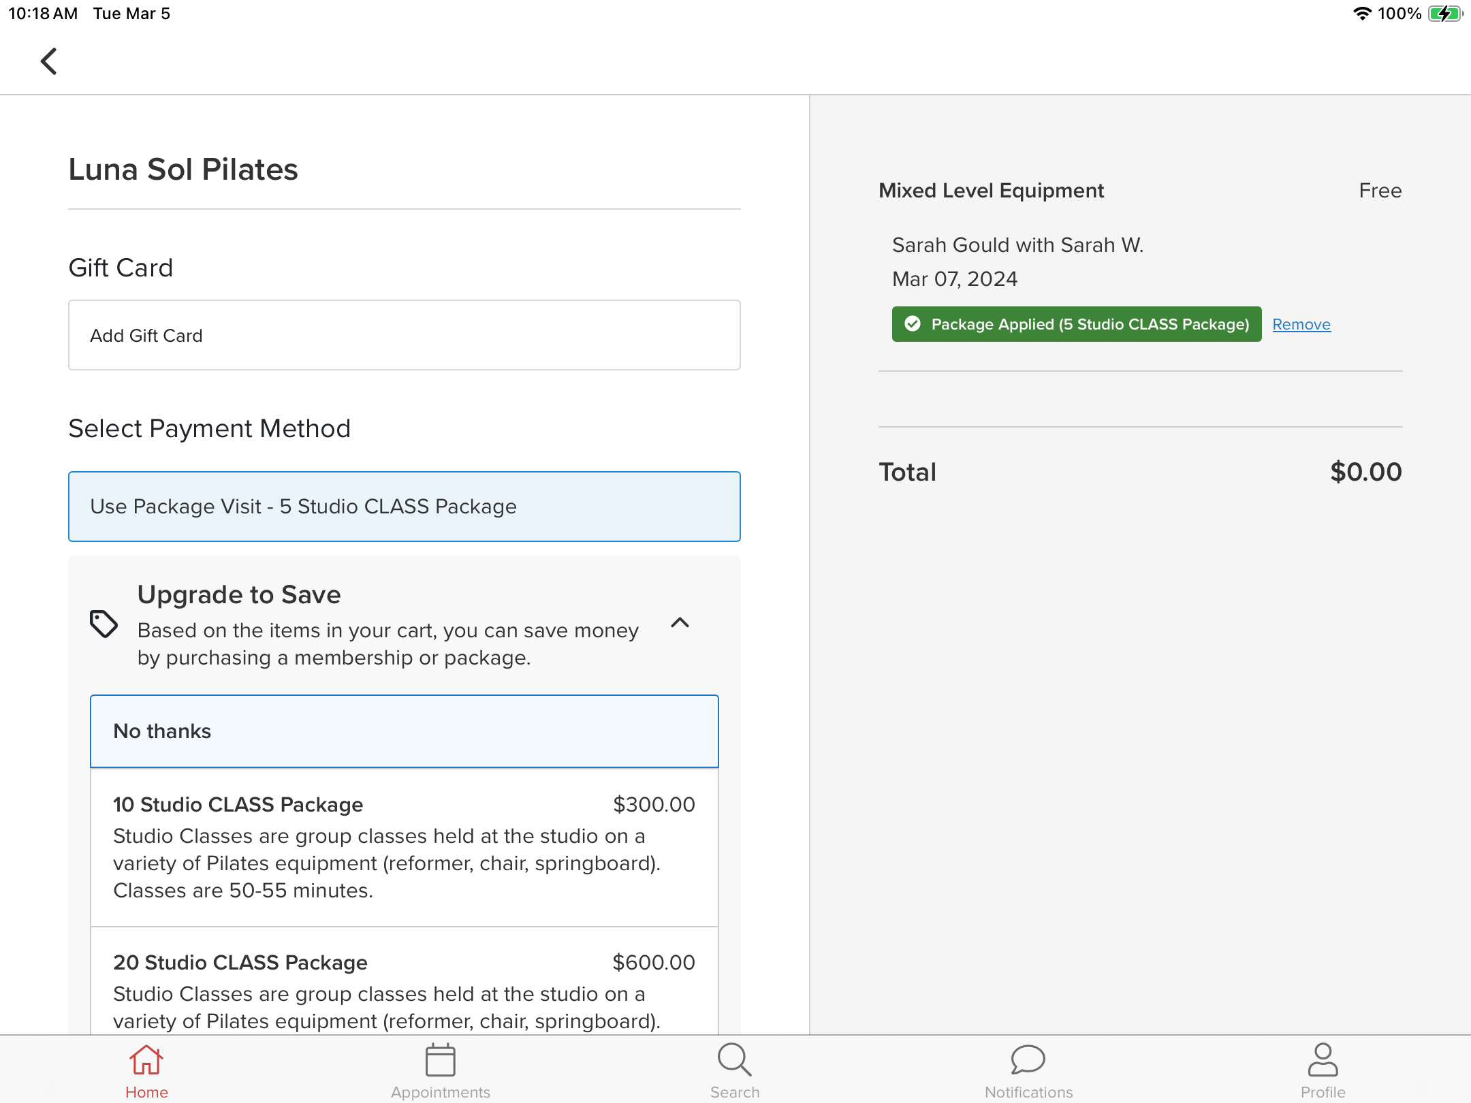Tap the back arrow icon
The width and height of the screenshot is (1471, 1103).
pyautogui.click(x=48, y=61)
